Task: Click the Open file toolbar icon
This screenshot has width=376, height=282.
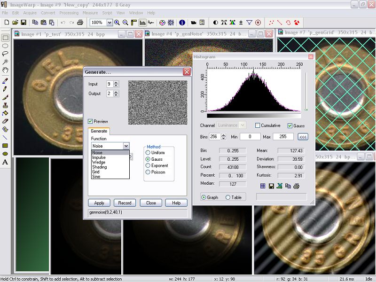Action: [x=15, y=23]
